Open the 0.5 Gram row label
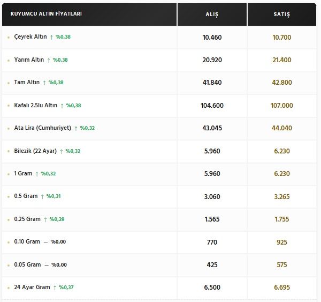This screenshot has height=302, width=321. click(26, 196)
